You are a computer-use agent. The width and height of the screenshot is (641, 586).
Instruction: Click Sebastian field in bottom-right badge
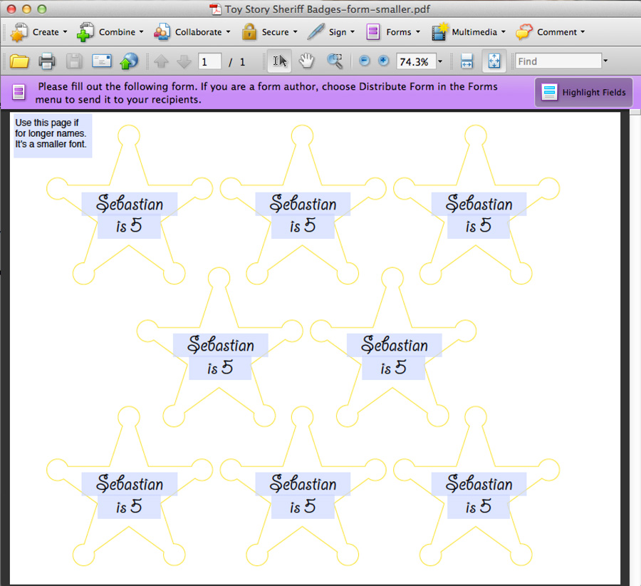[479, 484]
